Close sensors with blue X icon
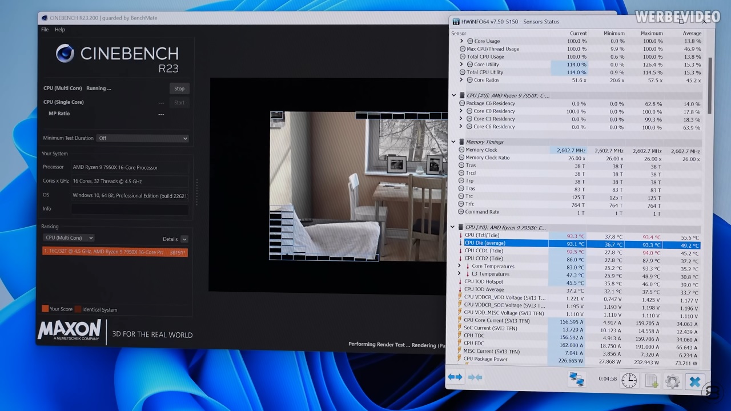This screenshot has width=731, height=411. click(x=695, y=382)
